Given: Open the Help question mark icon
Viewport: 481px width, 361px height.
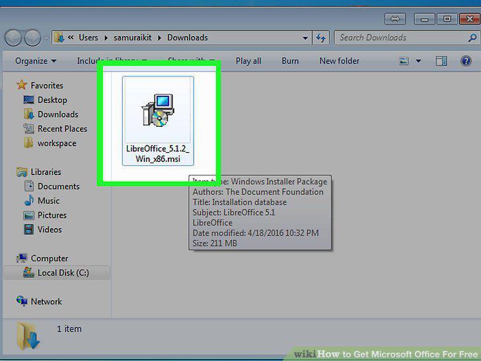Looking at the screenshot, I should click(466, 61).
